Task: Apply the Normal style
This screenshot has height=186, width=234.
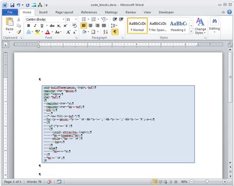Action: point(137,26)
